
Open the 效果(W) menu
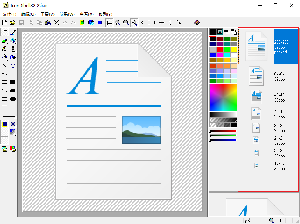(x=67, y=14)
